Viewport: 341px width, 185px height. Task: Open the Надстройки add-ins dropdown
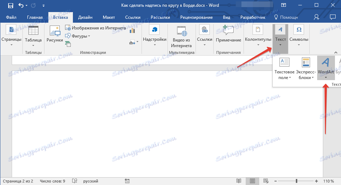pyautogui.click(x=155, y=36)
